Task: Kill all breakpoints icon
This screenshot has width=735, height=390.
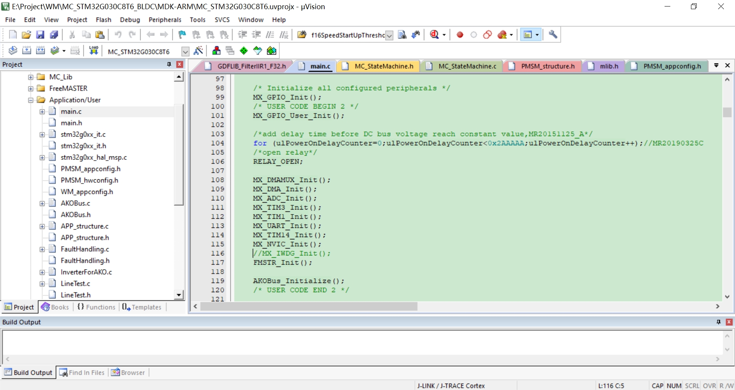Action: click(502, 35)
